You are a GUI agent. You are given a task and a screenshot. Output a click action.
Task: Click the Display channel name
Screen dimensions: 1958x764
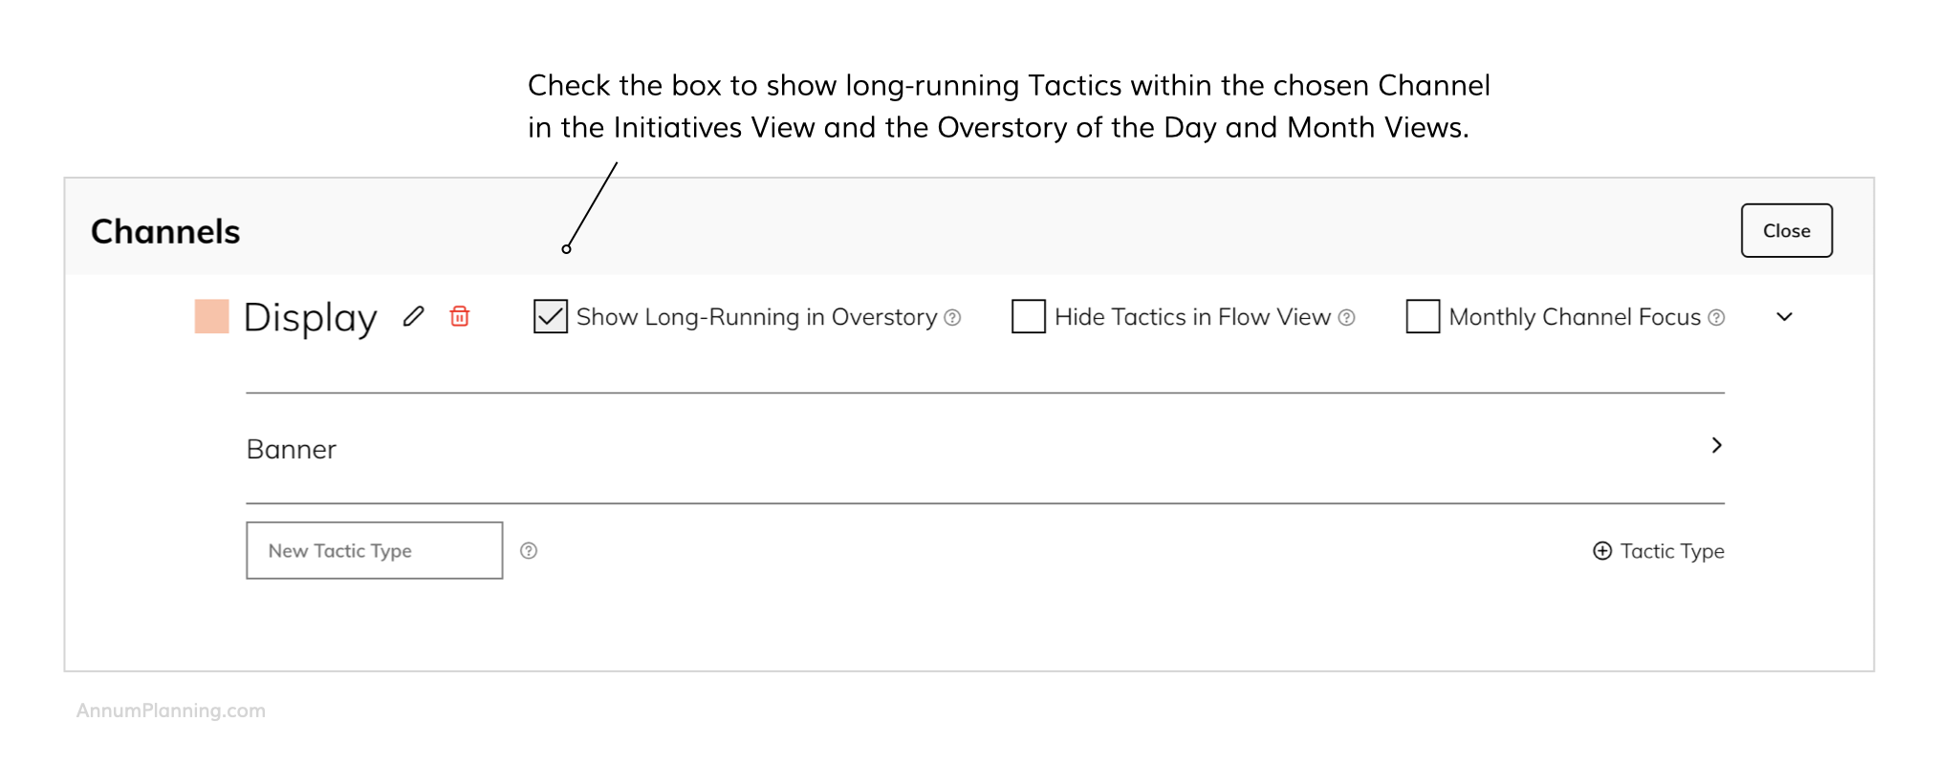(310, 317)
